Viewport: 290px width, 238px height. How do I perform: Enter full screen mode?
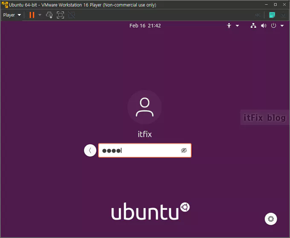click(60, 15)
